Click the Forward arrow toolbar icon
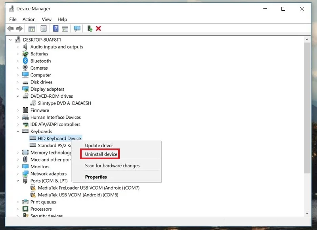The width and height of the screenshot is (317, 230). (x=19, y=29)
